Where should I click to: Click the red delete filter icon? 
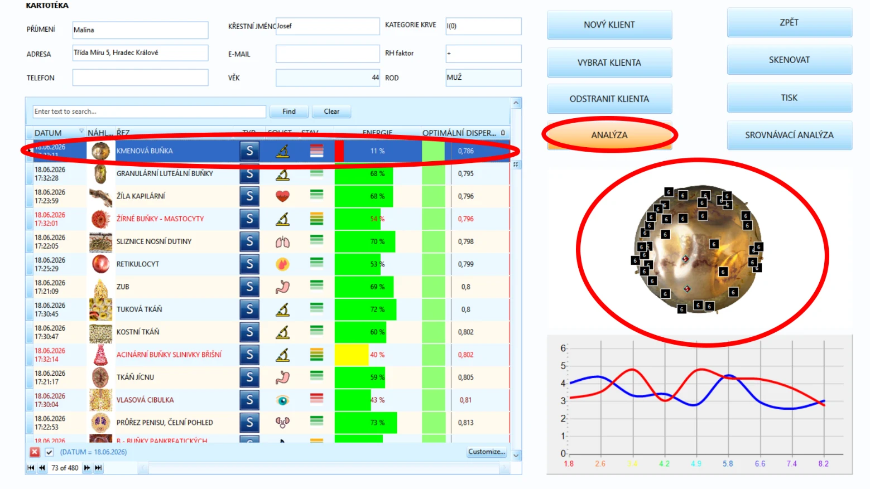pos(35,452)
